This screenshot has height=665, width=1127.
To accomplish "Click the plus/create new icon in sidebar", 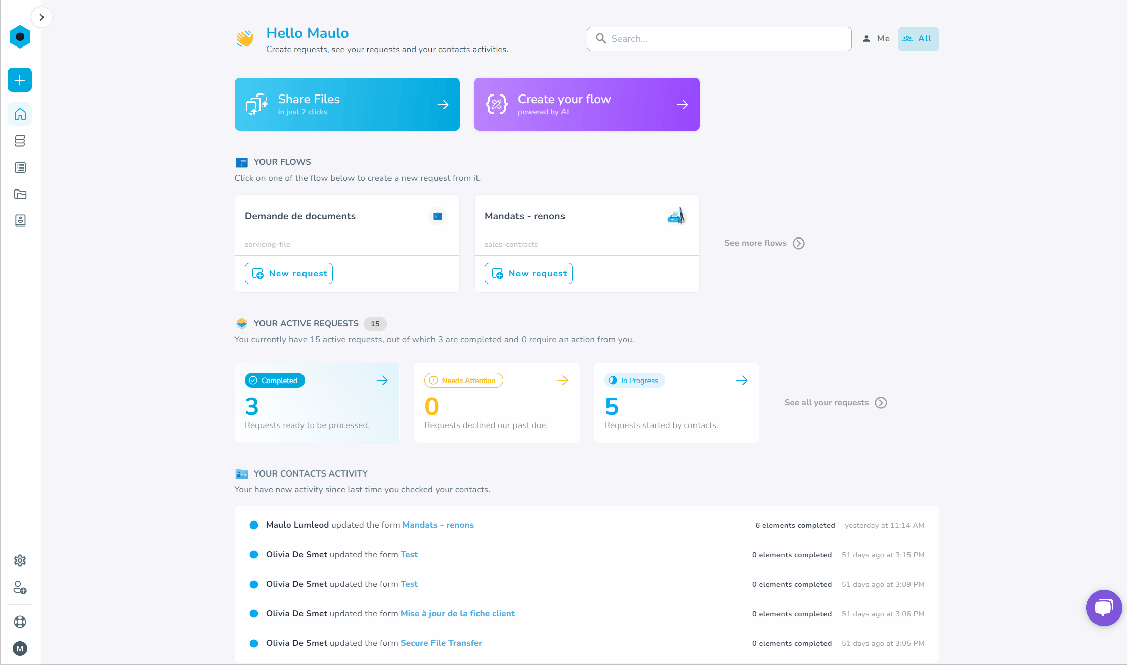I will (19, 79).
